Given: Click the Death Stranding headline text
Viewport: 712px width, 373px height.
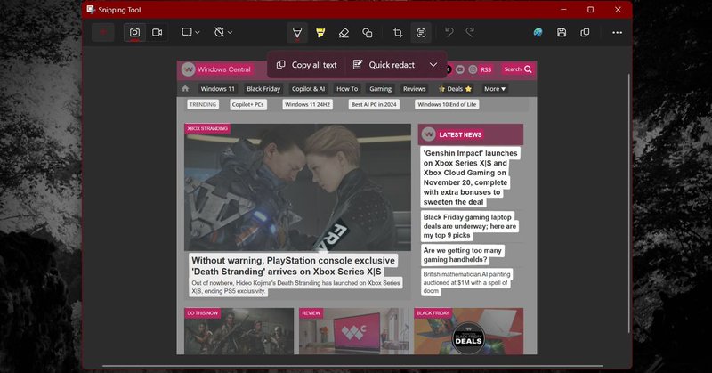Looking at the screenshot, I should tap(294, 266).
